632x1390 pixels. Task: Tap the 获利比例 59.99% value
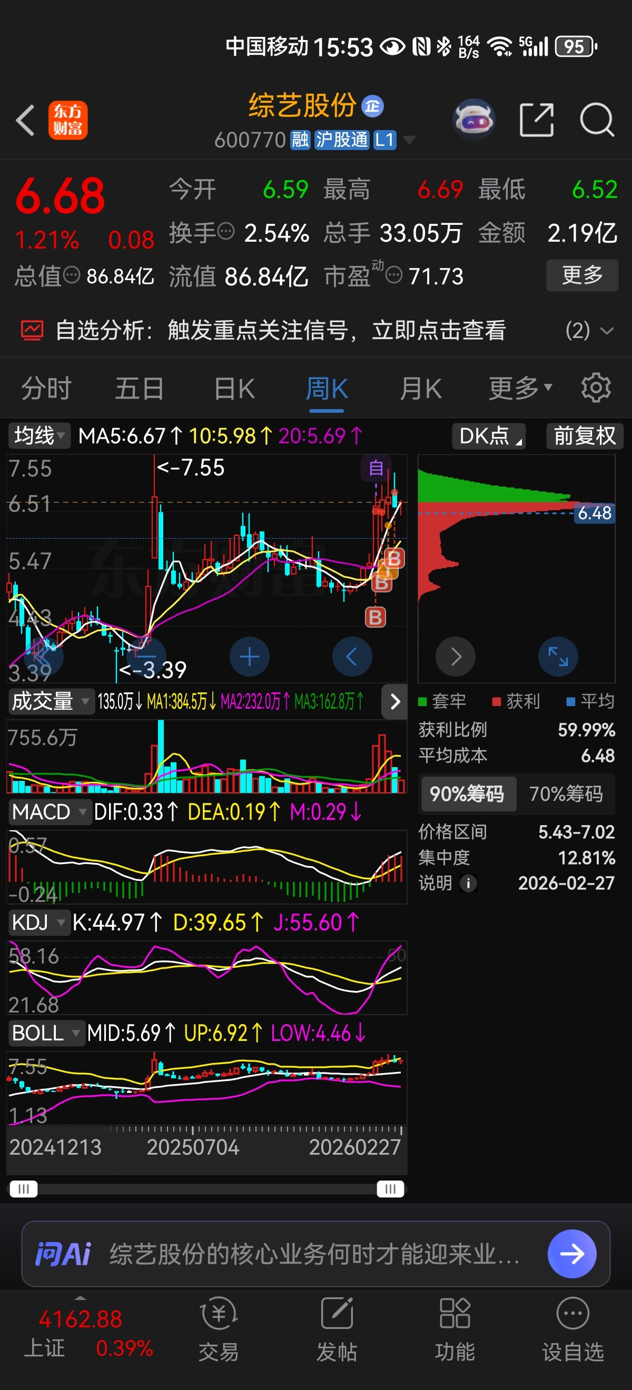tap(586, 730)
